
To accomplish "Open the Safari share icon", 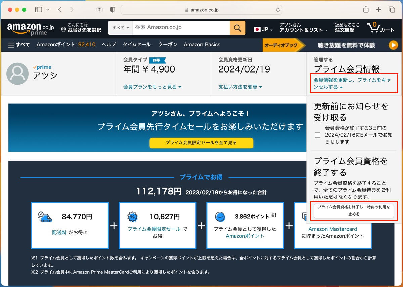I will (x=366, y=9).
